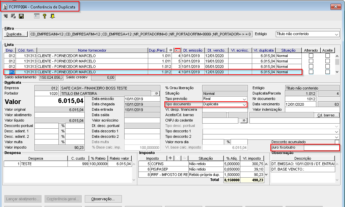Expand the Tipo documento dropdown
Image resolution: width=345 pixels, height=207 pixels.
pyautogui.click(x=244, y=104)
